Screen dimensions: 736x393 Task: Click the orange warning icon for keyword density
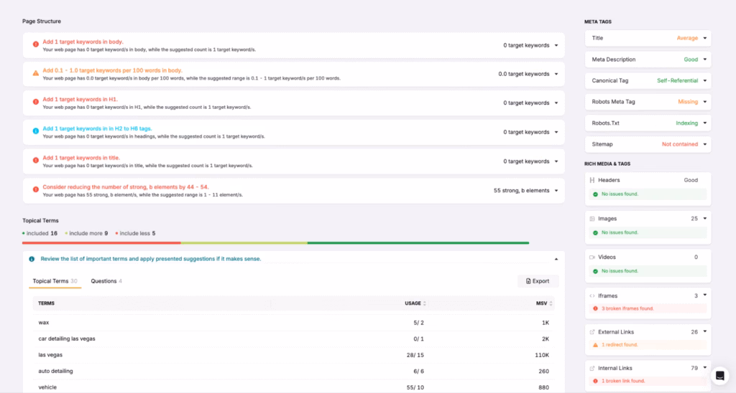click(36, 73)
